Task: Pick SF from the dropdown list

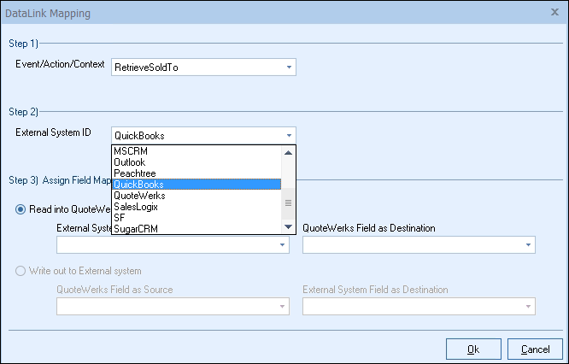Action: coord(120,218)
